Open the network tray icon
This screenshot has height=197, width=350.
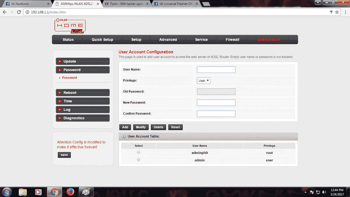[x=318, y=192]
